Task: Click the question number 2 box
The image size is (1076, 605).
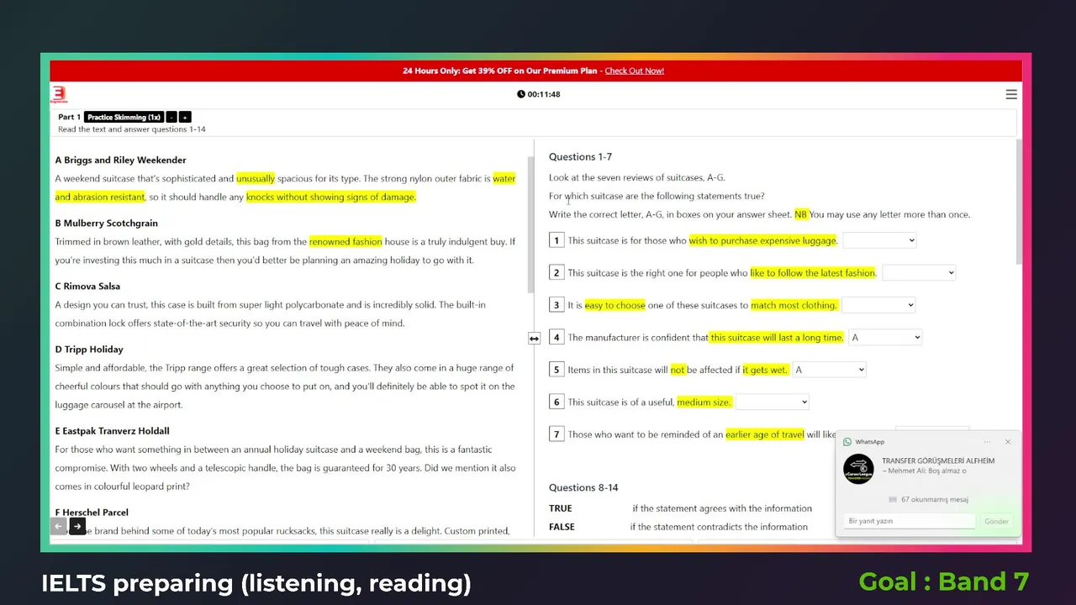Action: [x=556, y=272]
